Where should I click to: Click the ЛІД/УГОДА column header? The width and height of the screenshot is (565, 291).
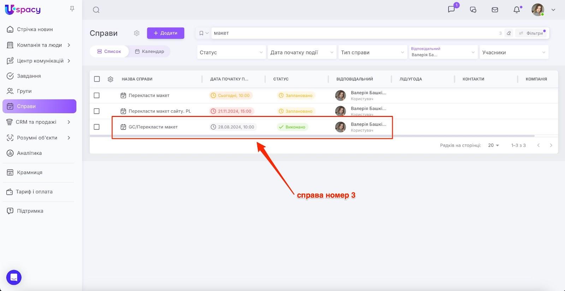tap(411, 79)
